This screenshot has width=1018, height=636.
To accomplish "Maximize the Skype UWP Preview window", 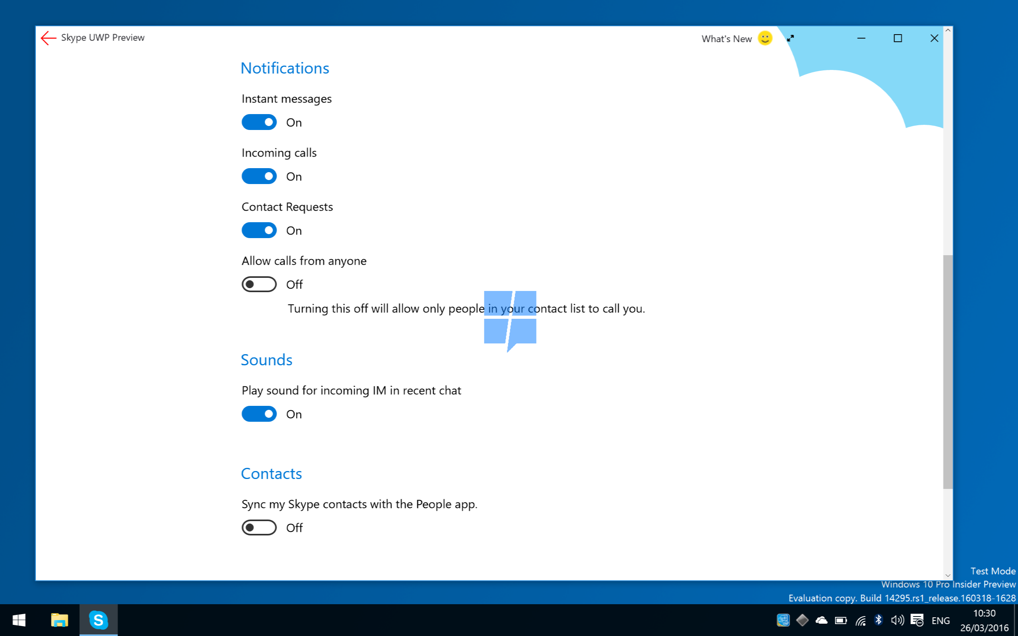I will (898, 38).
